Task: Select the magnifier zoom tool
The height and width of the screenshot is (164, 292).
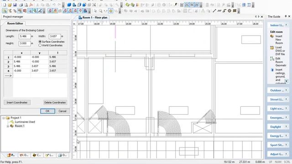Action: 100,11
